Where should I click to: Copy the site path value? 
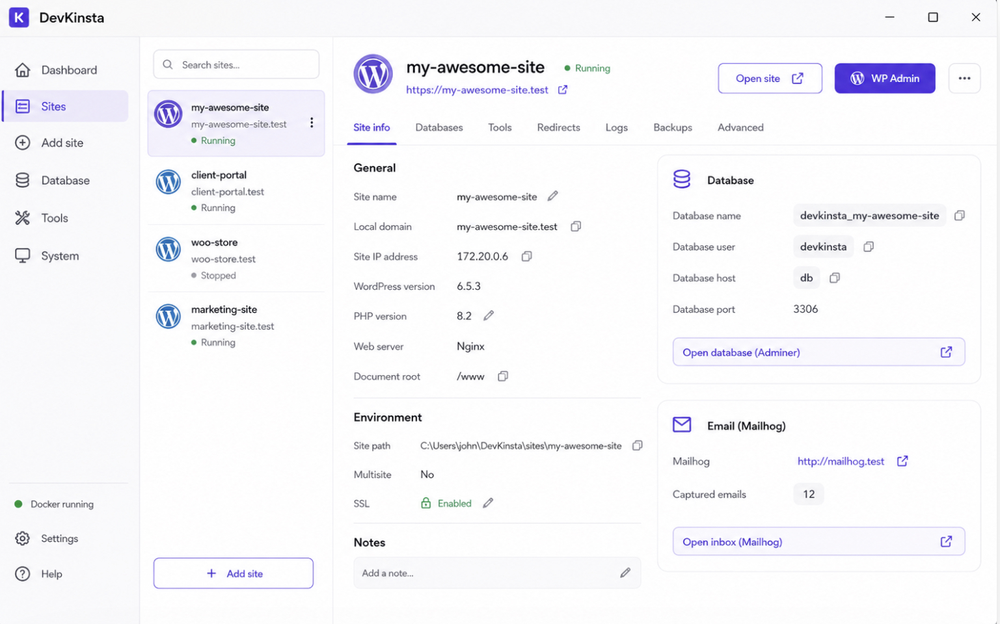click(638, 445)
